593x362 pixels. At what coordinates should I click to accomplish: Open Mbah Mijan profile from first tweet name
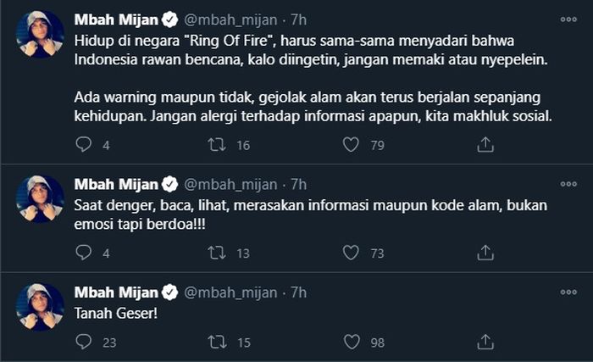pos(116,19)
